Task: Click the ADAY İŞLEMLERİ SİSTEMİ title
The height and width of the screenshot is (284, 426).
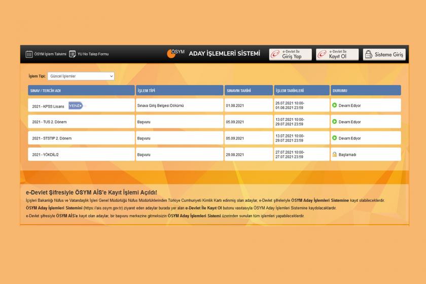Action: 224,54
